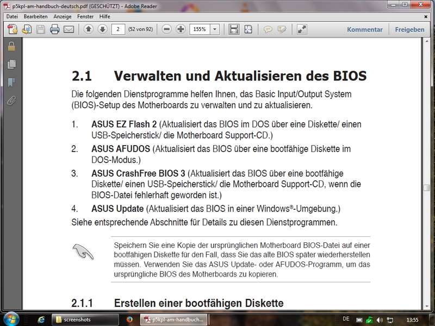Screen dimensions: 435x326
Task: Click the scrollbar up arrow
Action: click(x=427, y=41)
